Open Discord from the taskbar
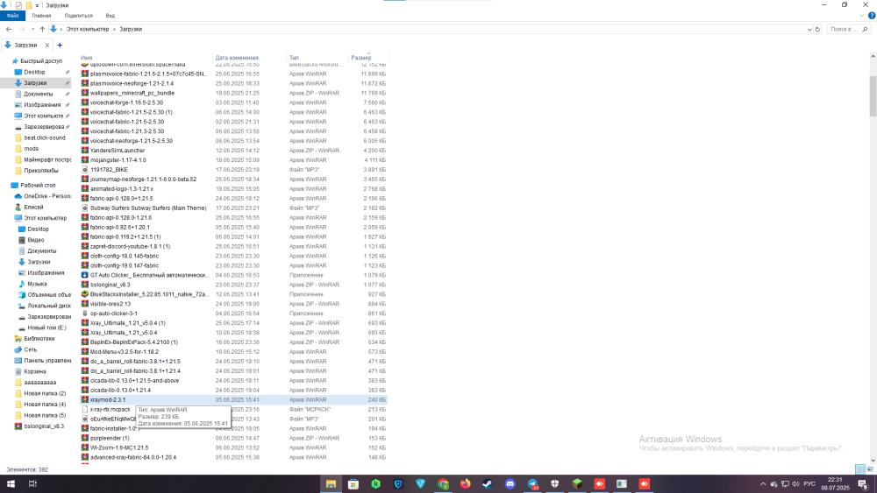Image resolution: width=877 pixels, height=493 pixels. click(x=510, y=484)
